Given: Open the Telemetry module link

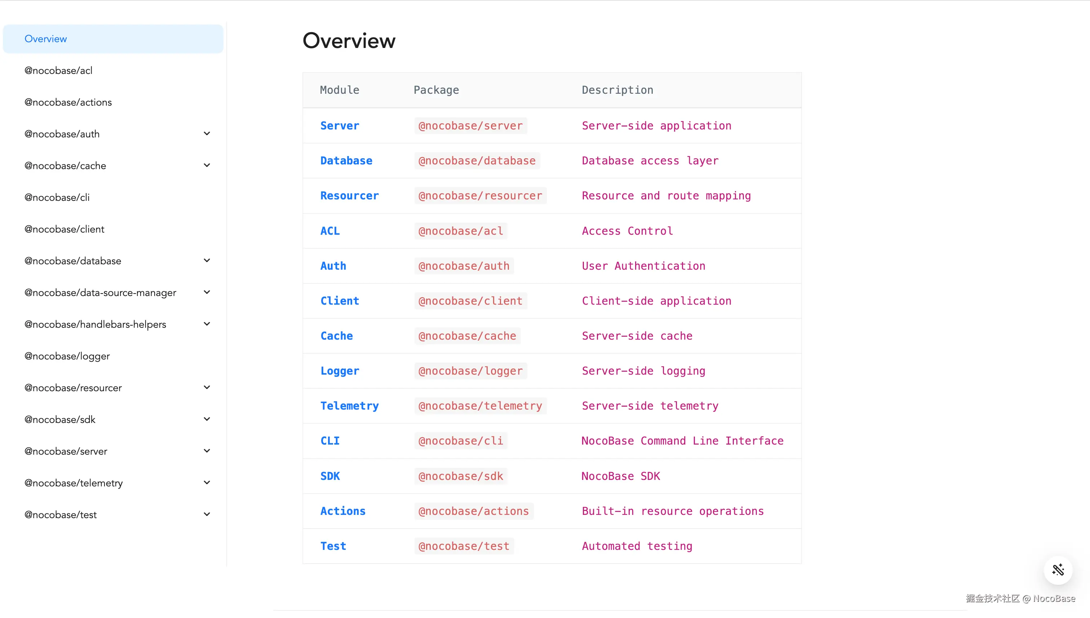Looking at the screenshot, I should 350,406.
